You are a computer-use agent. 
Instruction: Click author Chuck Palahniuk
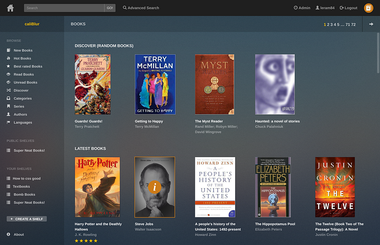point(269,127)
